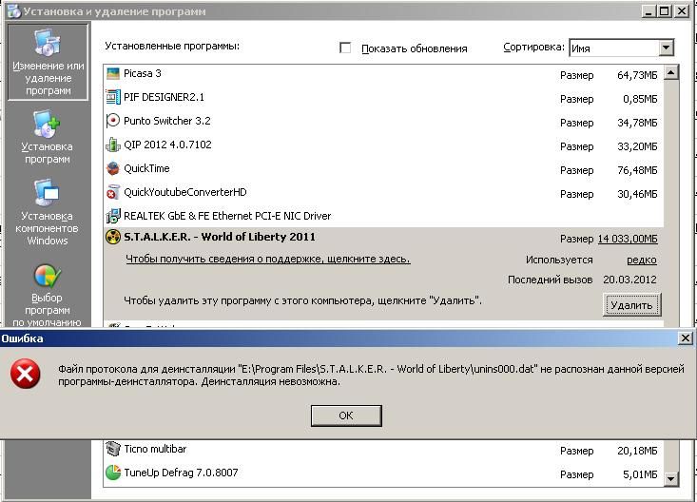Viewport: 697px width, 502px height.
Task: Click the Ticno multibar icon
Action: point(113,449)
